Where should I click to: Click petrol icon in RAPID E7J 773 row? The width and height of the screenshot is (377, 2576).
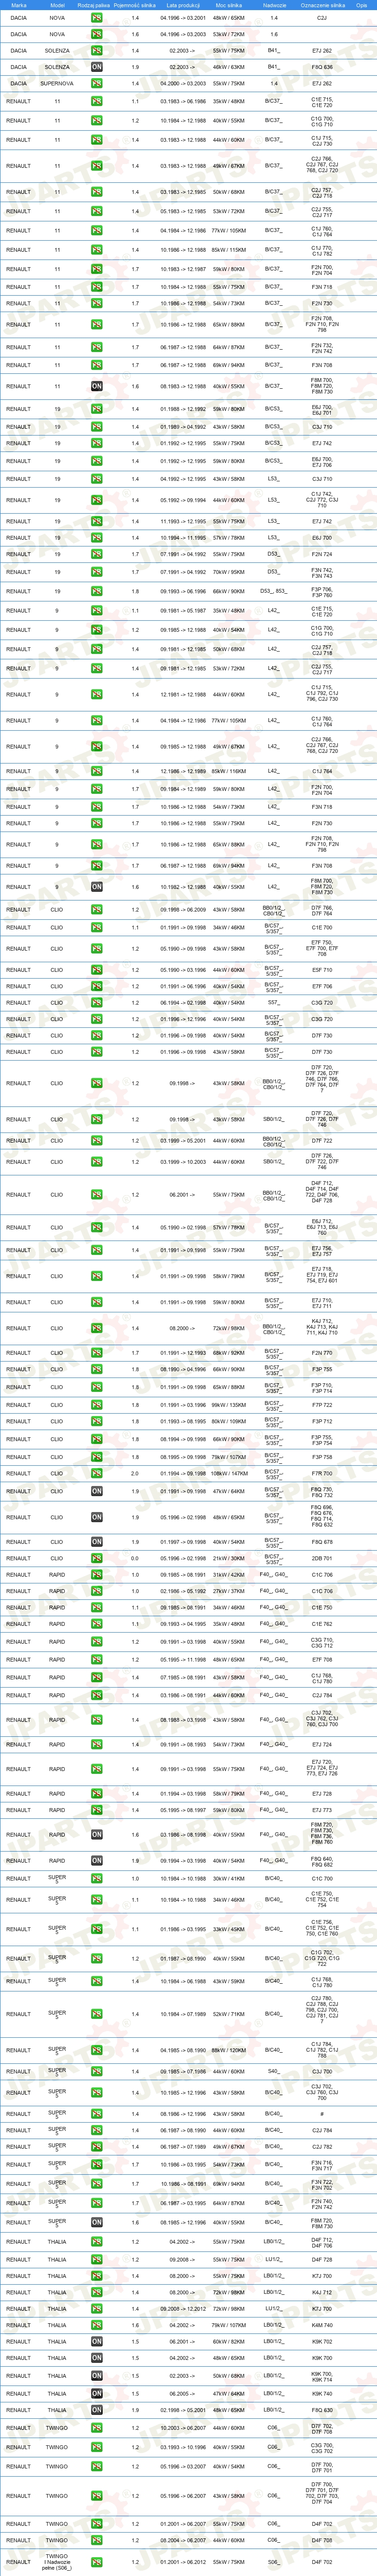pyautogui.click(x=97, y=1811)
